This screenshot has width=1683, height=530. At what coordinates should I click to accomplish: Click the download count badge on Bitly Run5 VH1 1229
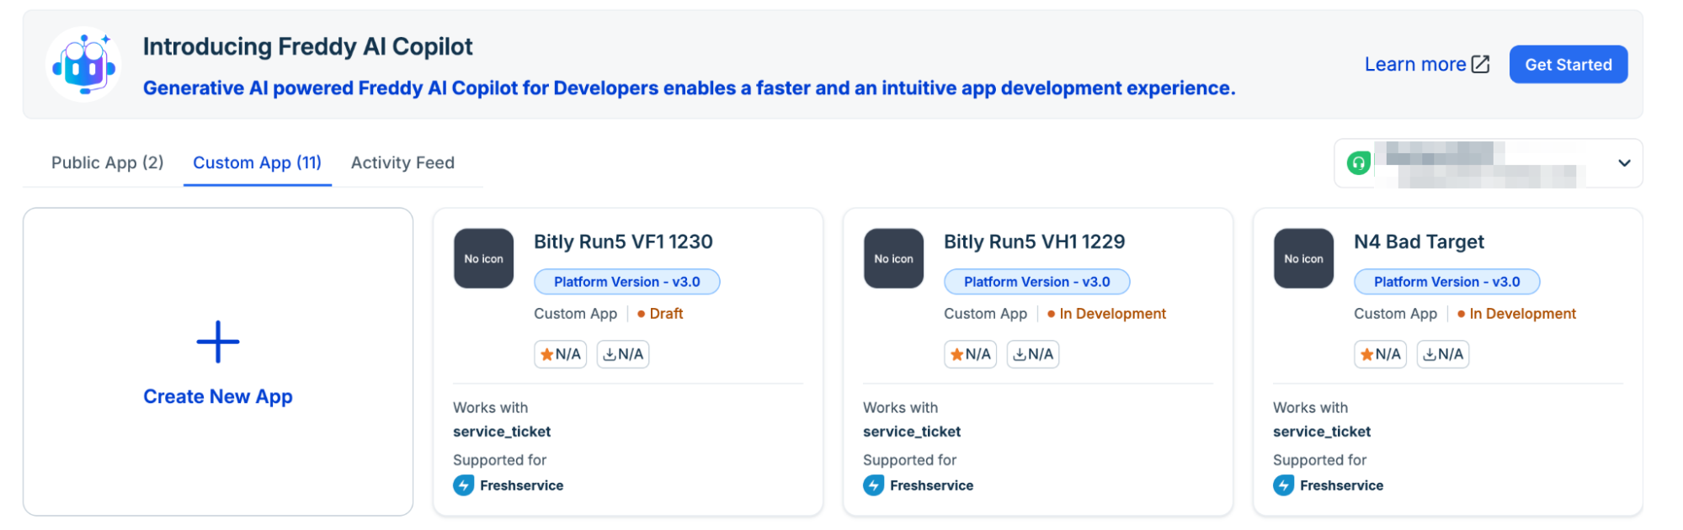pos(1033,354)
